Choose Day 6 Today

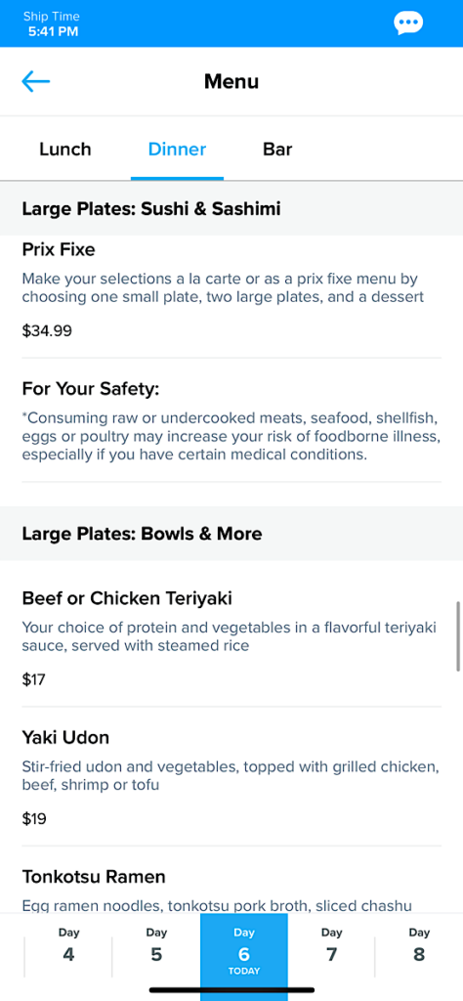click(x=244, y=951)
